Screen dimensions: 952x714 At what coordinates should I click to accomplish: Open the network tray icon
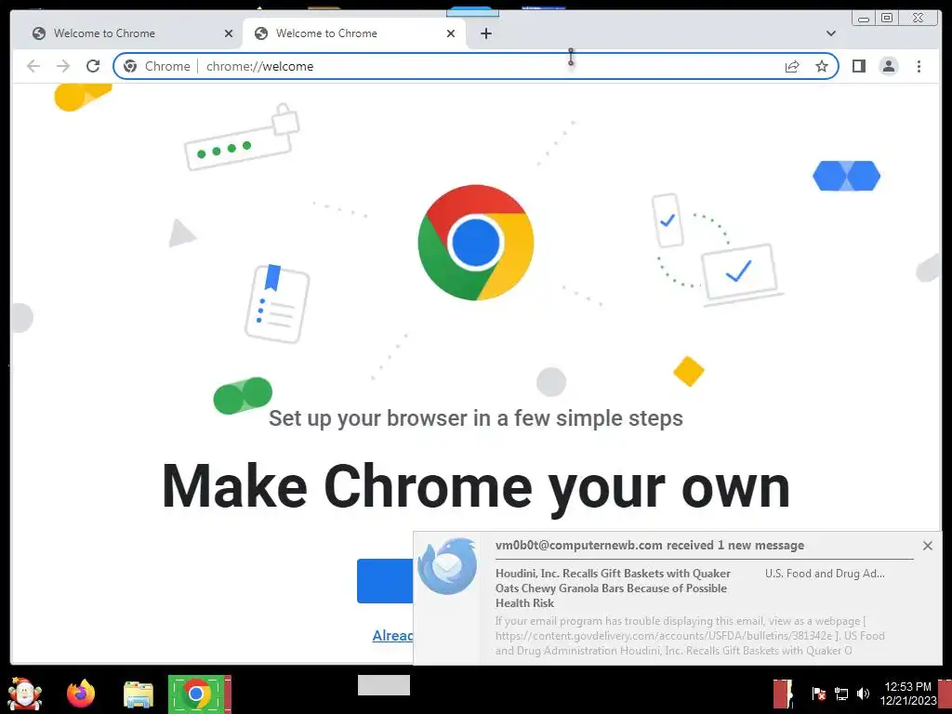point(840,694)
